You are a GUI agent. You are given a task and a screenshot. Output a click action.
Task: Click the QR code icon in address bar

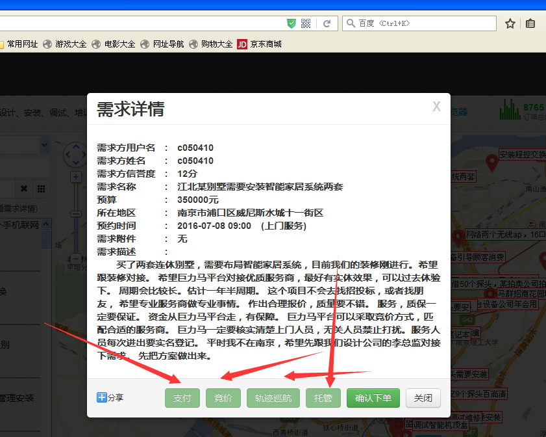coord(306,23)
